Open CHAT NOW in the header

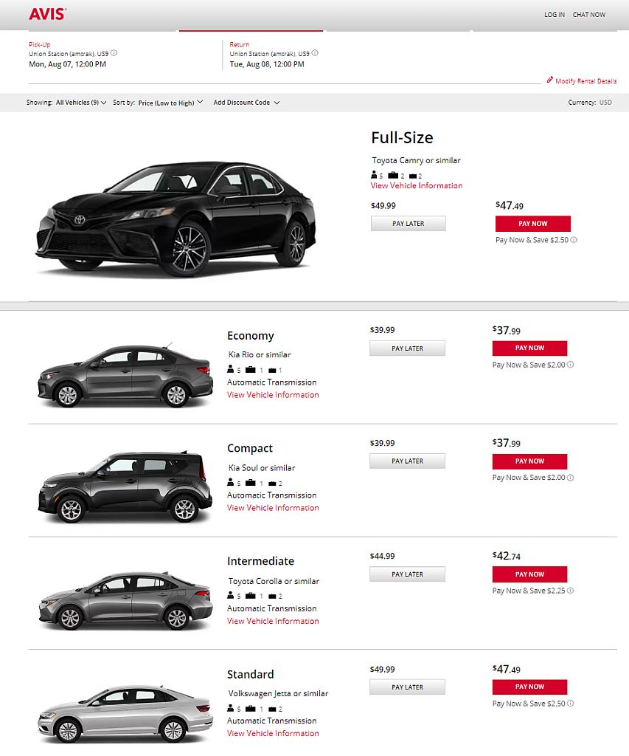pyautogui.click(x=589, y=15)
